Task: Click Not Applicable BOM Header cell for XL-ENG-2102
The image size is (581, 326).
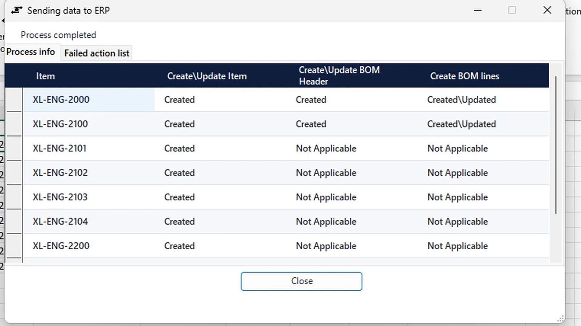Action: (x=352, y=173)
